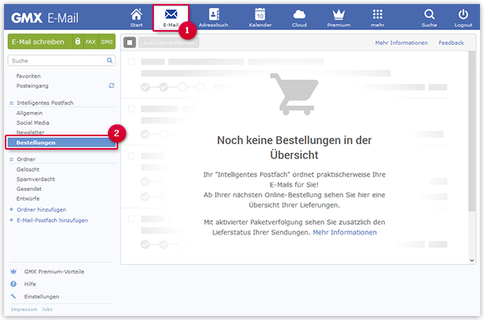This screenshot has width=484, height=320.
Task: Click the SMS button
Action: pos(107,42)
